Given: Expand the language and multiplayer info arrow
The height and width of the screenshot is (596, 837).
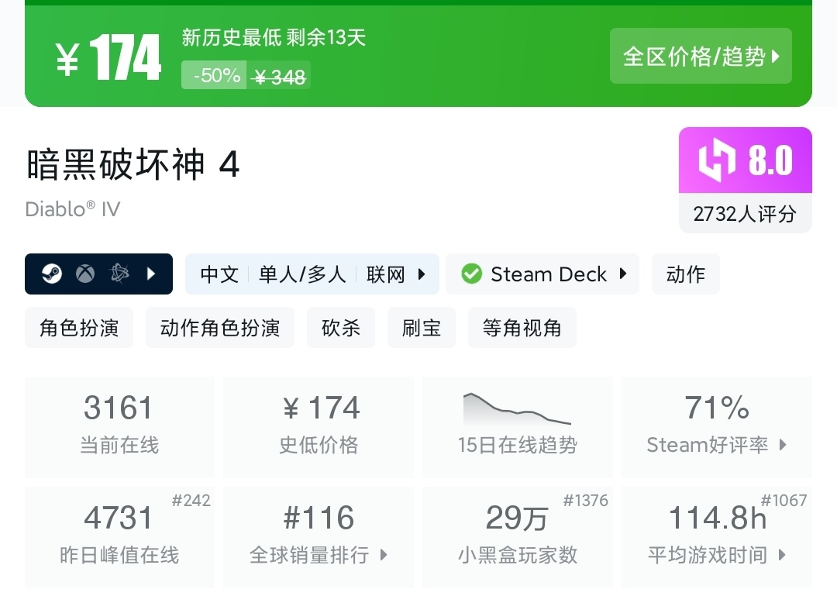Looking at the screenshot, I should 422,274.
